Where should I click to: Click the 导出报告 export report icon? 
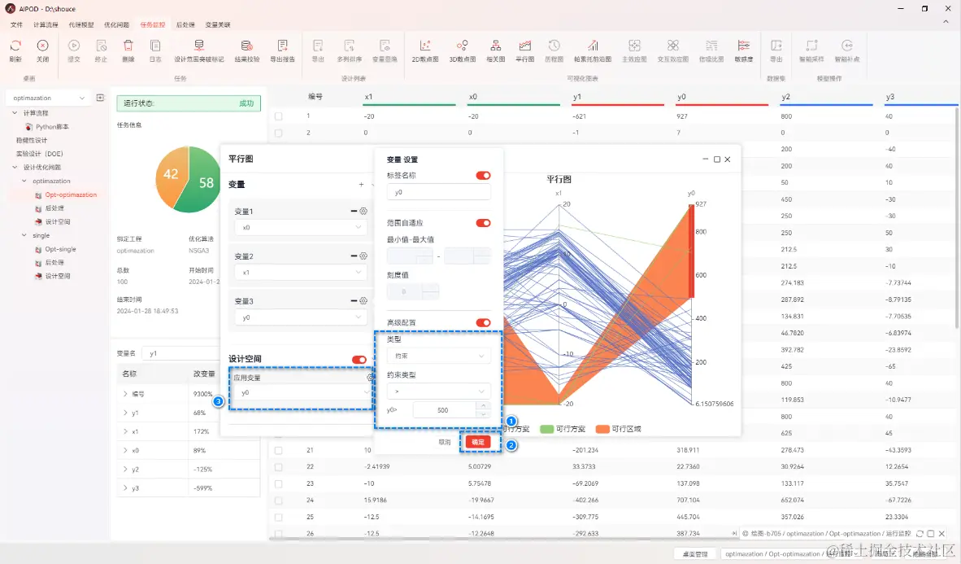(283, 46)
